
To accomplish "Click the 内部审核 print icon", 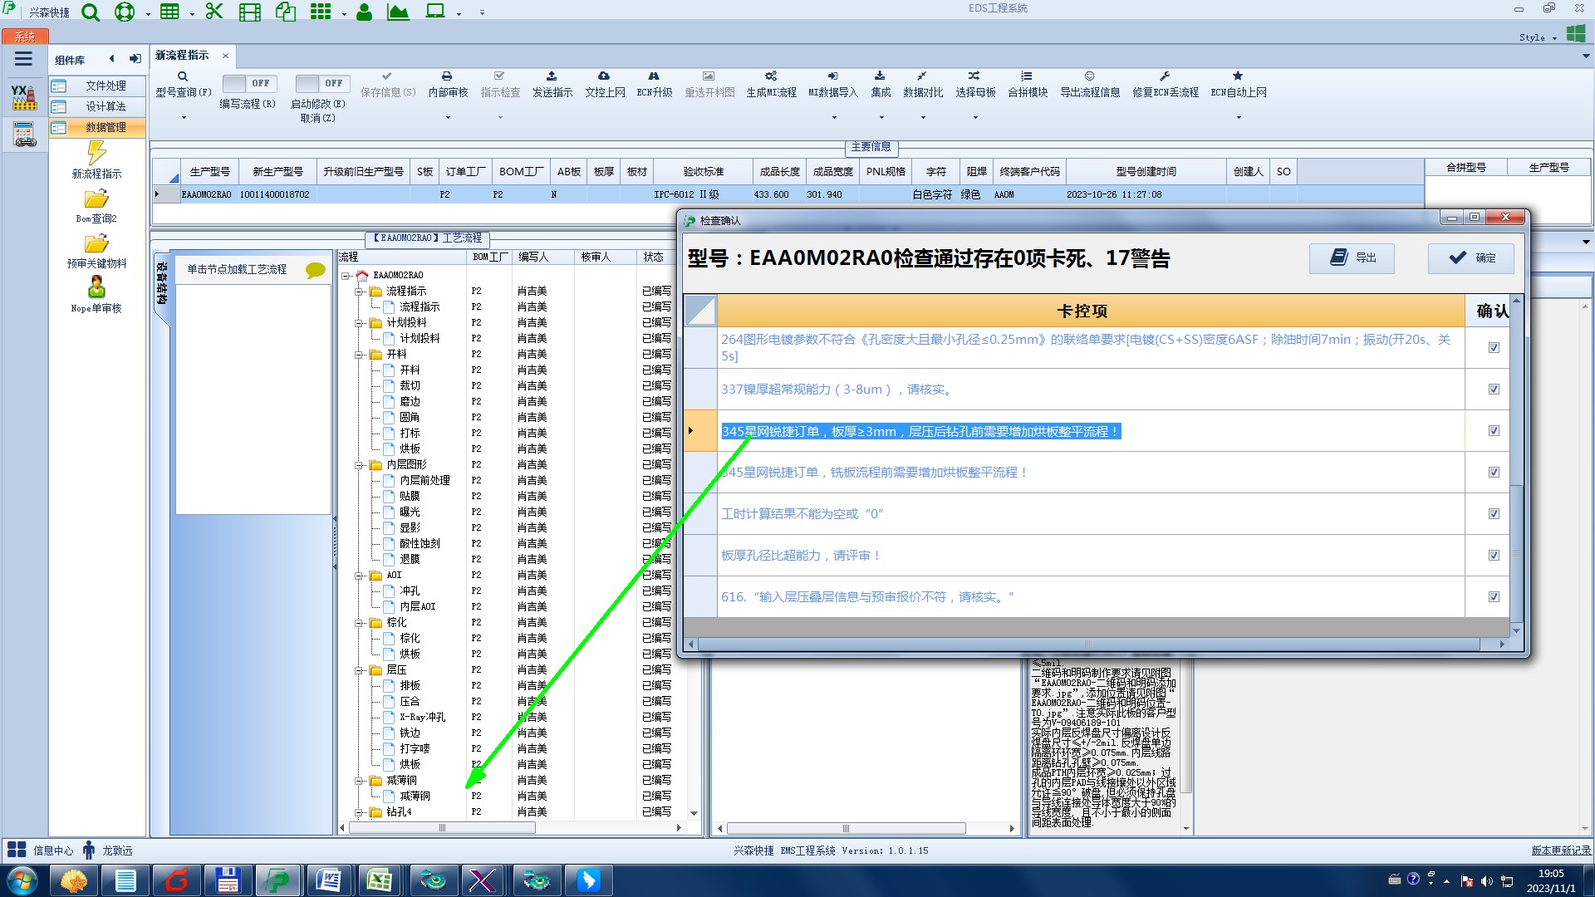I will [x=447, y=76].
